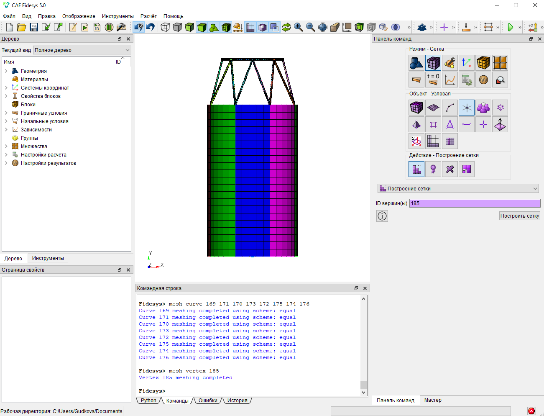Select Блоки in the tree
Viewport: 544px width, 416px height.
[x=28, y=105]
